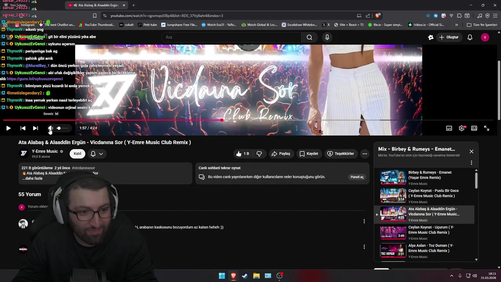
Task: Open channel notification preferences dropdown
Action: click(97, 154)
